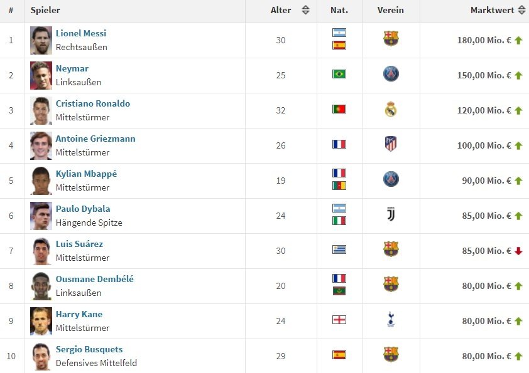
Task: Click Ousmane Dembélé's portrait thumbnail
Action: [41, 286]
